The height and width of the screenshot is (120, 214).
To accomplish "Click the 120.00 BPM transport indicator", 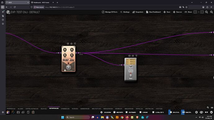I will (106, 112).
